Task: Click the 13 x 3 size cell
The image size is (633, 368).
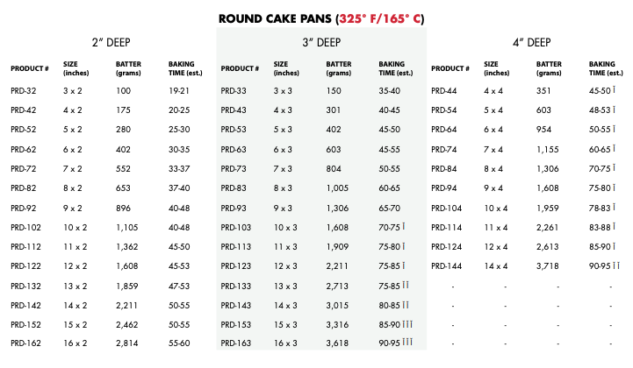Action: (285, 287)
